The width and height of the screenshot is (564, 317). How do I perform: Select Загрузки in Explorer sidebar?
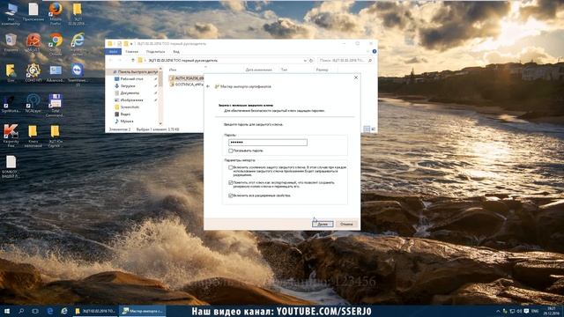tap(128, 86)
